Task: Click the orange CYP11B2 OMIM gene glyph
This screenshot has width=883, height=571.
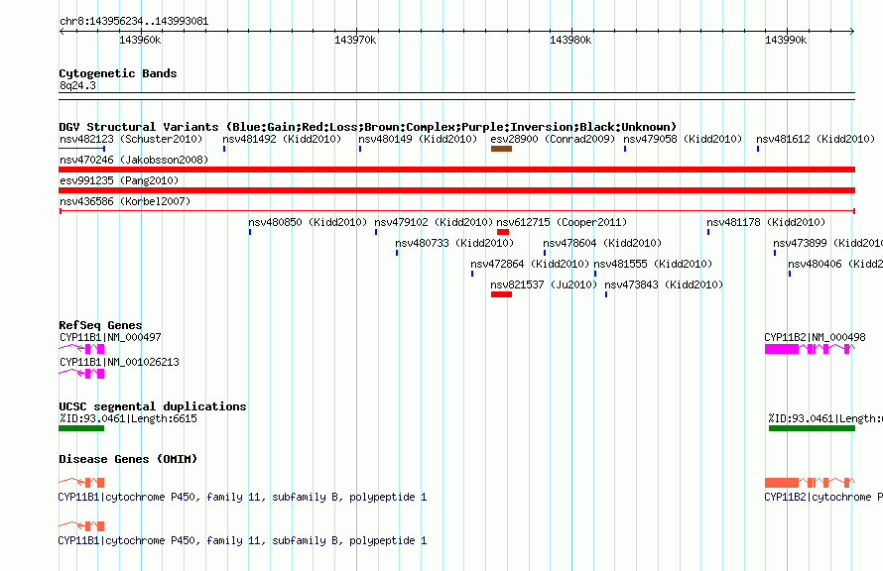Action: pyautogui.click(x=810, y=483)
